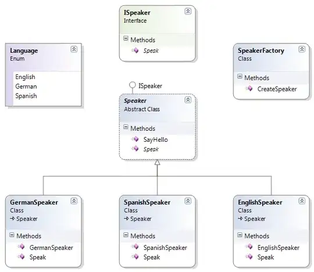The image size is (314, 272).
Task: Collapse the Speaker abstract class chevron
Action: pyautogui.click(x=188, y=99)
